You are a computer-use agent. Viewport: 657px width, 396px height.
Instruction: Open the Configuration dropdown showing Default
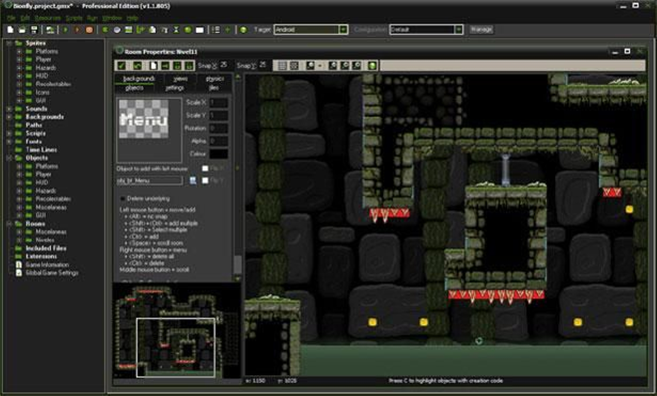click(458, 30)
